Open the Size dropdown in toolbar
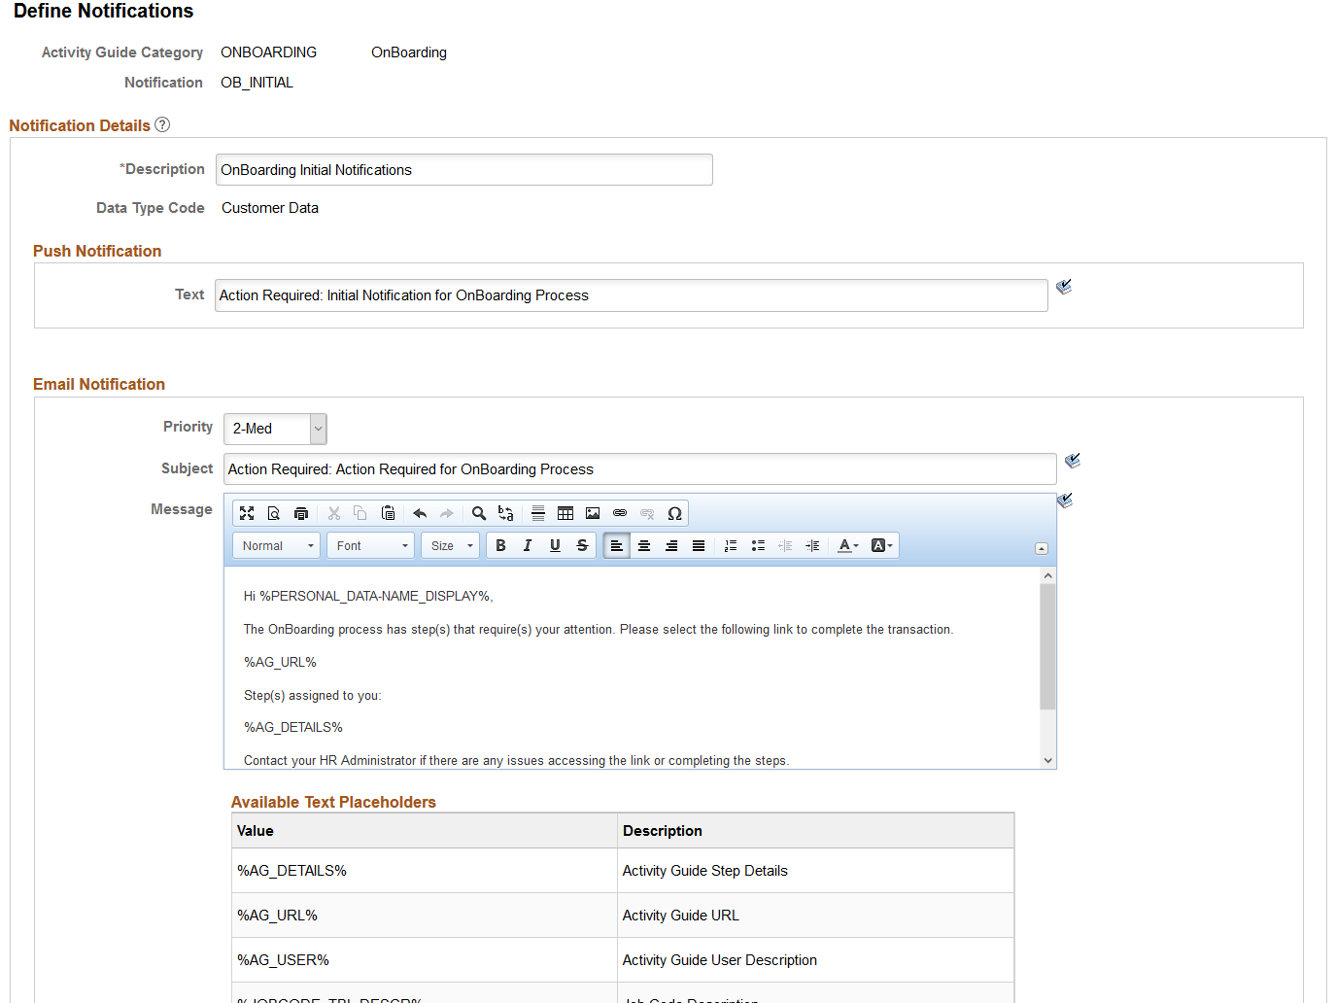This screenshot has height=1003, width=1336. (451, 545)
